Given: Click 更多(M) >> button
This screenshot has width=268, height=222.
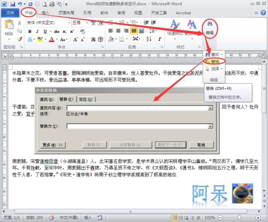Looking at the screenshot, I should click(x=53, y=145).
